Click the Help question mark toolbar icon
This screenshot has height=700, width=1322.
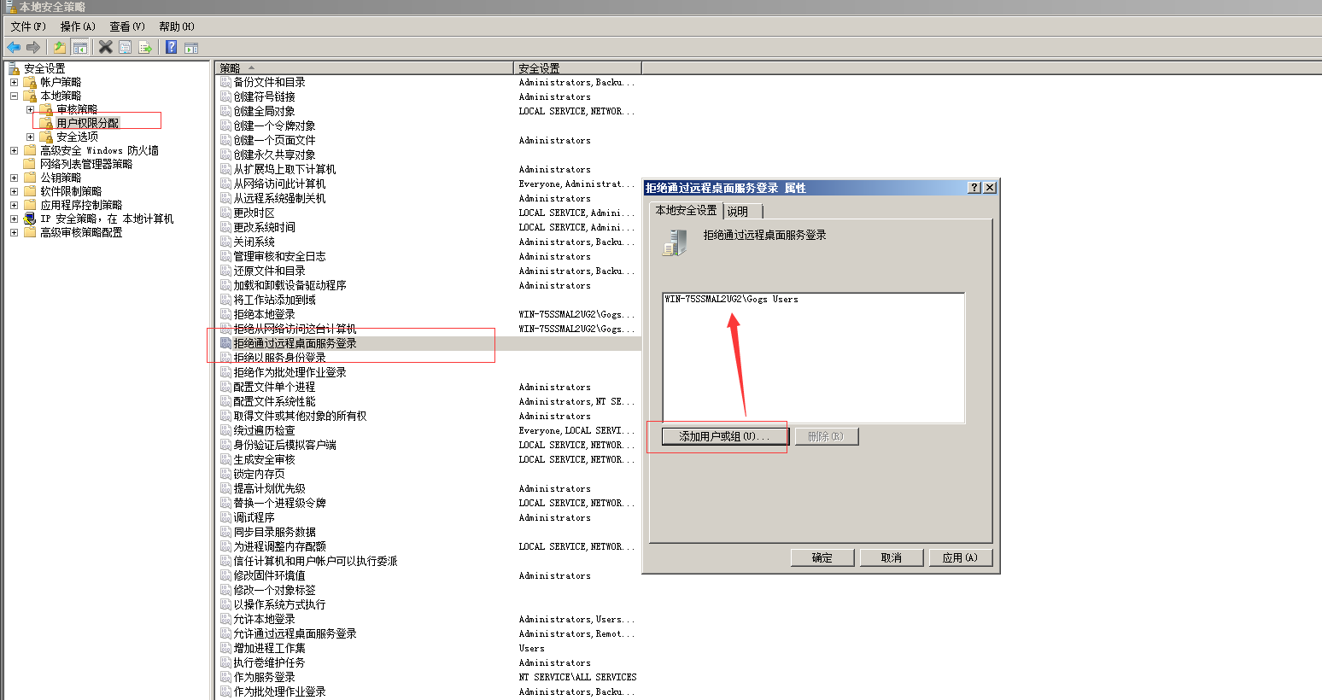[x=171, y=48]
